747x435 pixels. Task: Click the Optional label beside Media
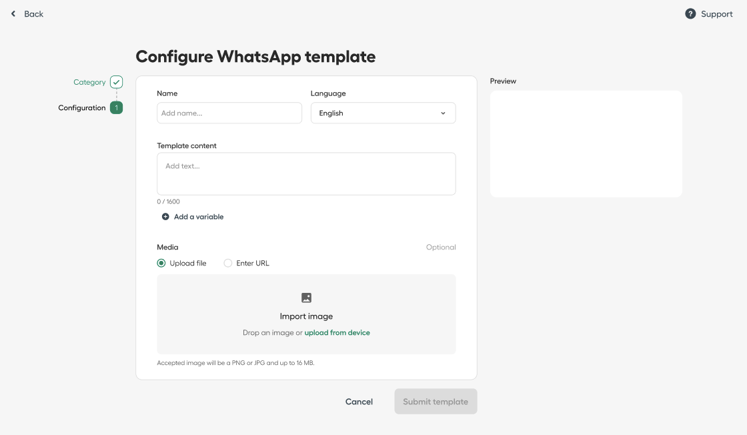(441, 248)
